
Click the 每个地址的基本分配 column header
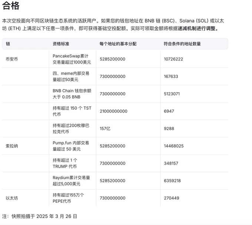point(118,44)
